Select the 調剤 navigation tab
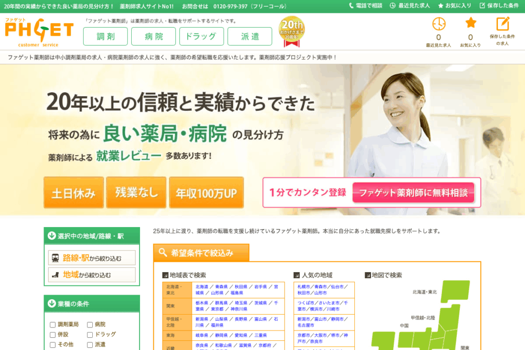This screenshot has width=525, height=350. (x=105, y=36)
